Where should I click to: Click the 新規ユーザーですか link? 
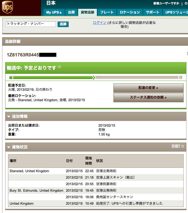[x=166, y=3]
